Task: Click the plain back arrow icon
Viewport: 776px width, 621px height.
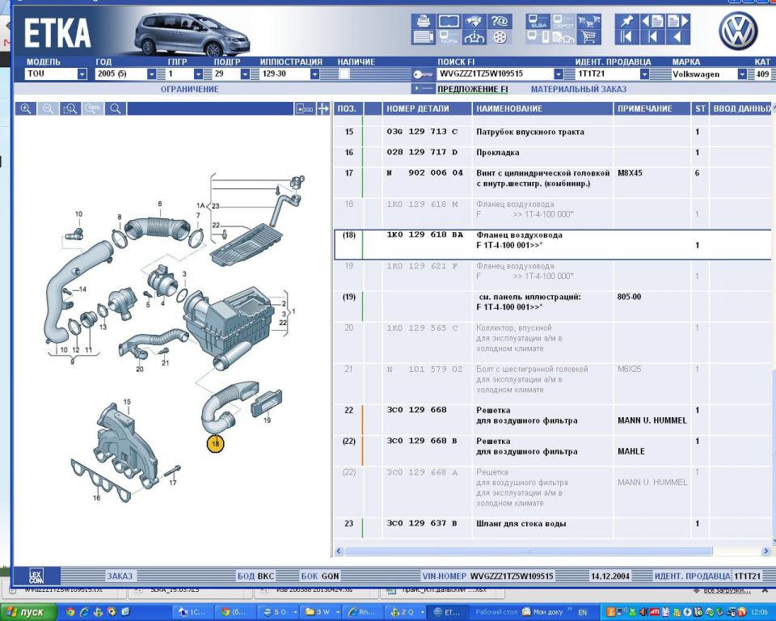Action: tap(678, 37)
